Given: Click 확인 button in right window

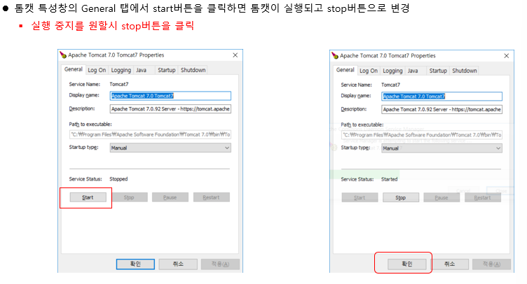Looking at the screenshot, I should [x=407, y=264].
